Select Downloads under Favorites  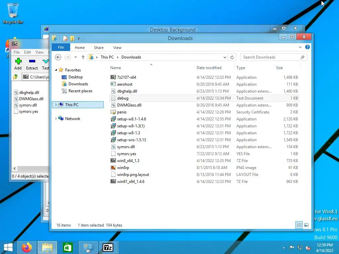pos(78,84)
